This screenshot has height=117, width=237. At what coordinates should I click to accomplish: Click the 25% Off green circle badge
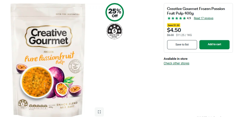click(x=115, y=12)
